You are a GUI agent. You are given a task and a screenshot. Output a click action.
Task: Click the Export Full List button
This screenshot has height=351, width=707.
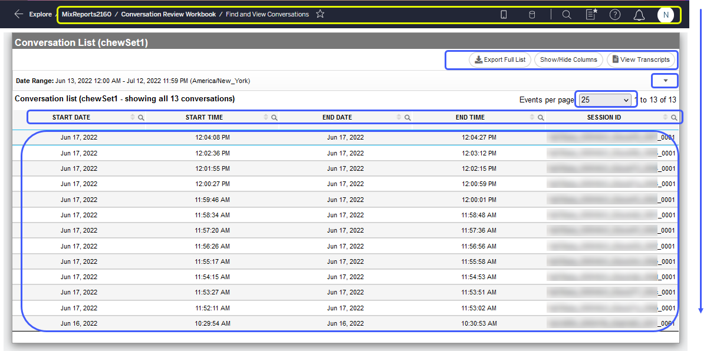click(499, 59)
